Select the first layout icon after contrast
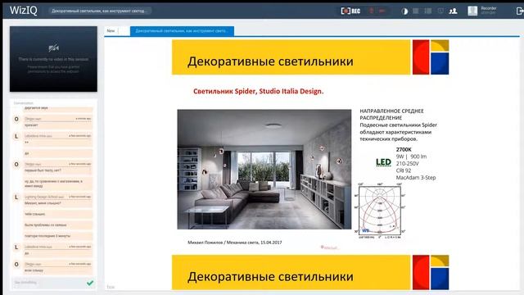Image resolution: width=524 pixels, height=295 pixels. (415, 11)
